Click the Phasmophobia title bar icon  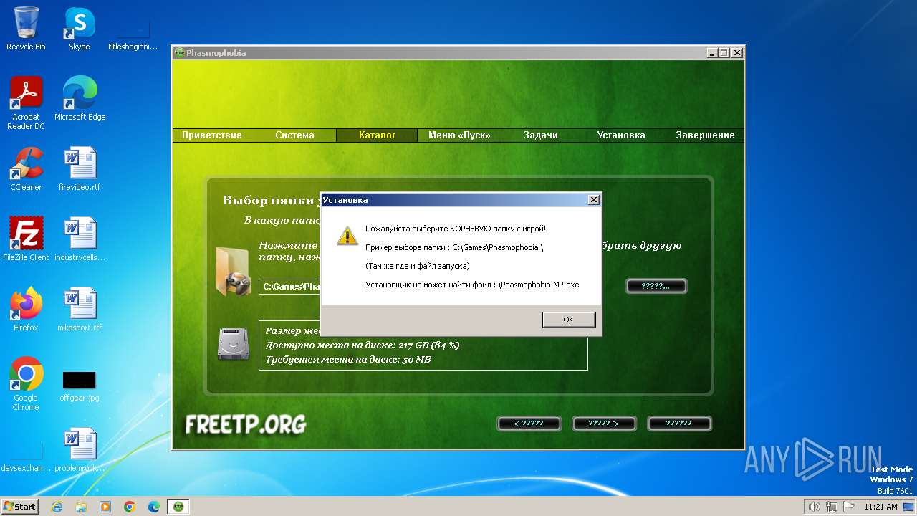(x=180, y=53)
